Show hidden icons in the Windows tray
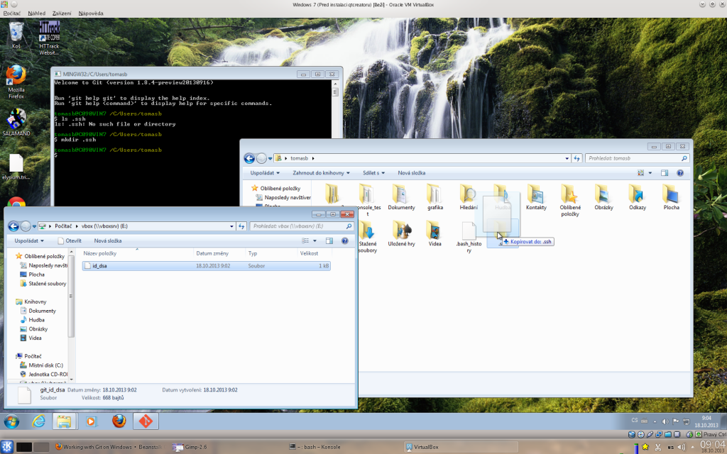 point(655,421)
